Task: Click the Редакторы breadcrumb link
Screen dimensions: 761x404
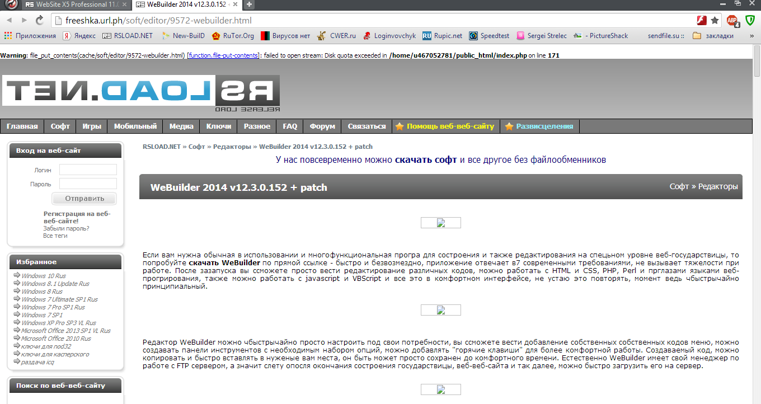Action: 232,147
